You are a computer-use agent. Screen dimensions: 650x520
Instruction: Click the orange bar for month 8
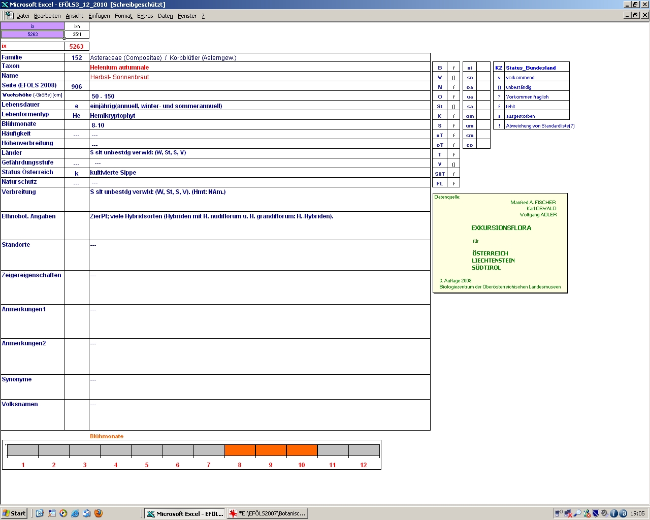pos(240,450)
